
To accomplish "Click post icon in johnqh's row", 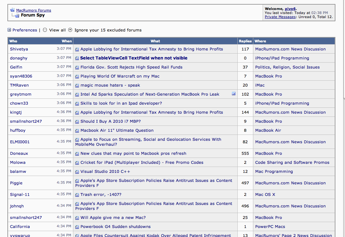I will click(x=77, y=204).
